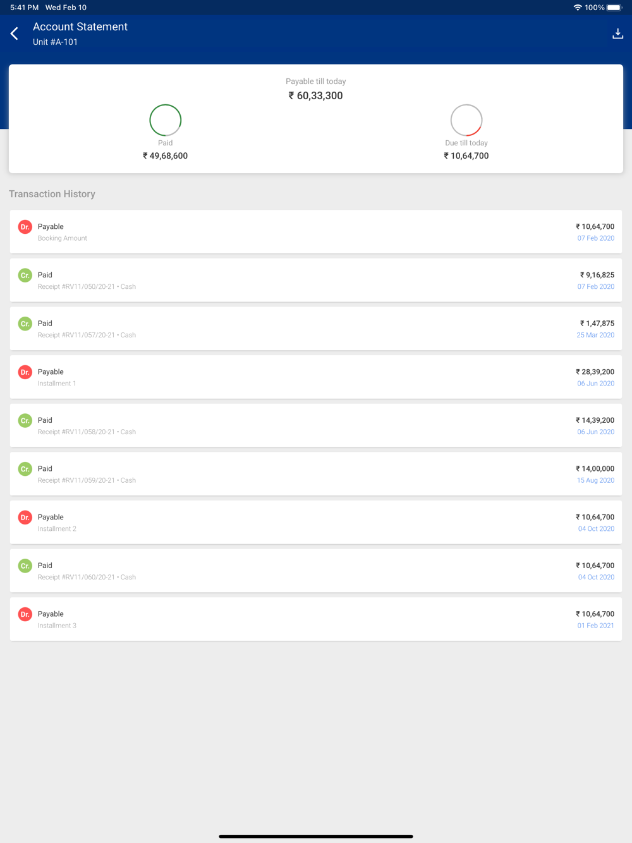
Task: Tap the home indicator bar
Action: pyautogui.click(x=316, y=836)
